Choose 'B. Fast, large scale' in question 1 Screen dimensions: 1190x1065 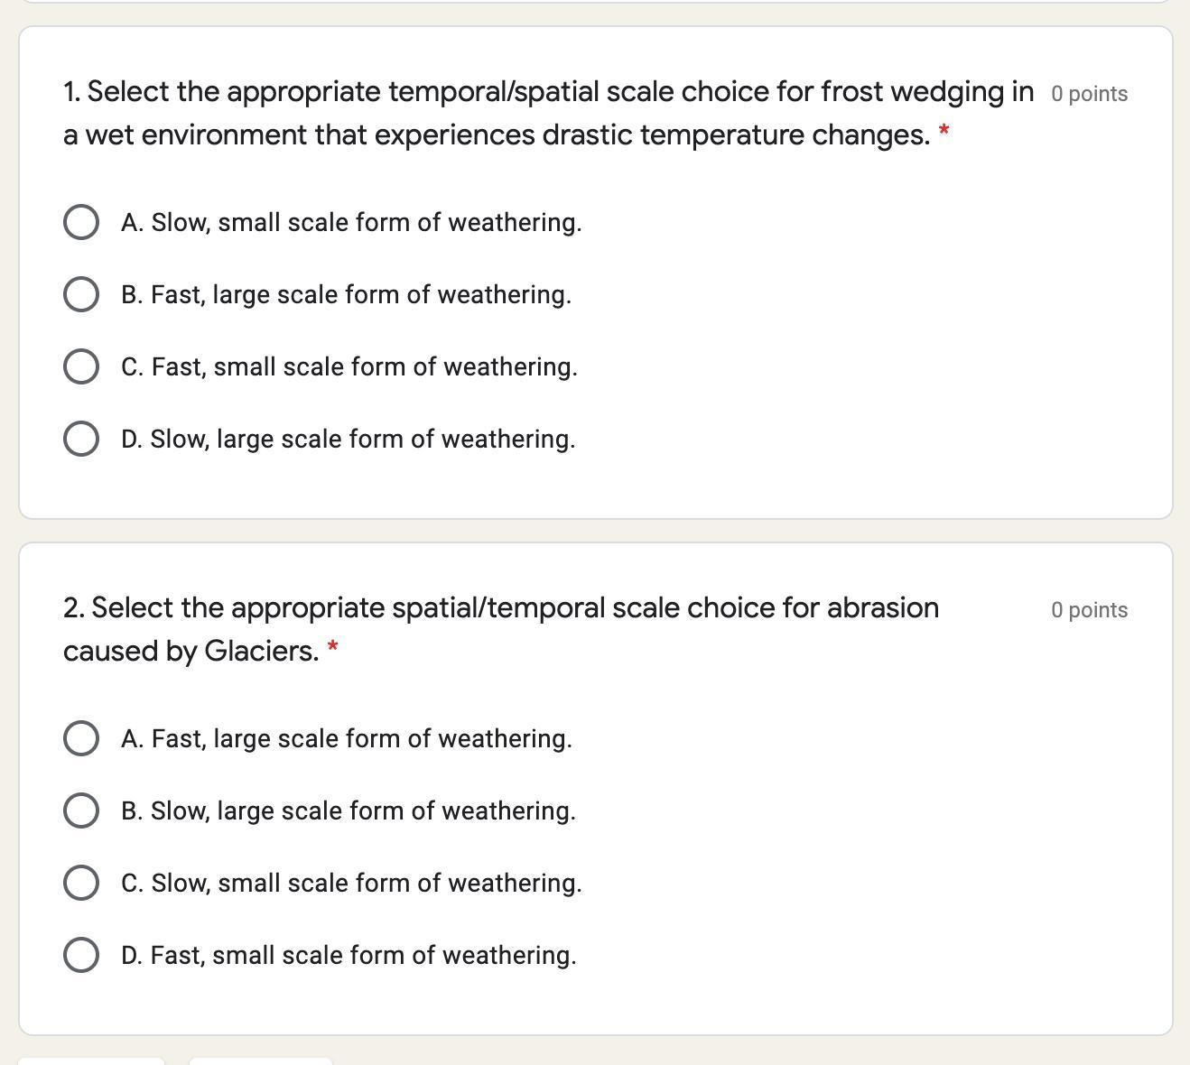(81, 294)
